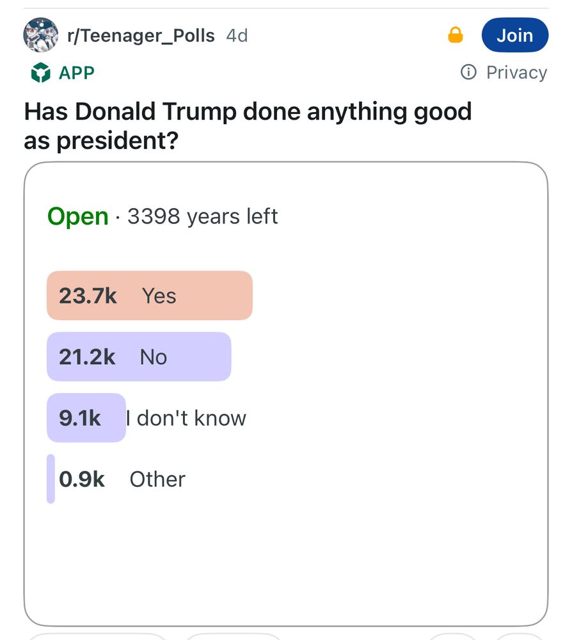Tap the green Open poll status
The image size is (572, 640).
tap(77, 216)
